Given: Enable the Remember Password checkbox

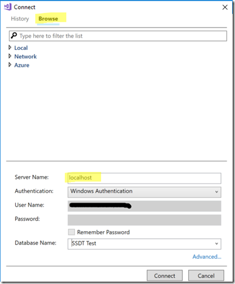Looking at the screenshot, I should (x=71, y=232).
